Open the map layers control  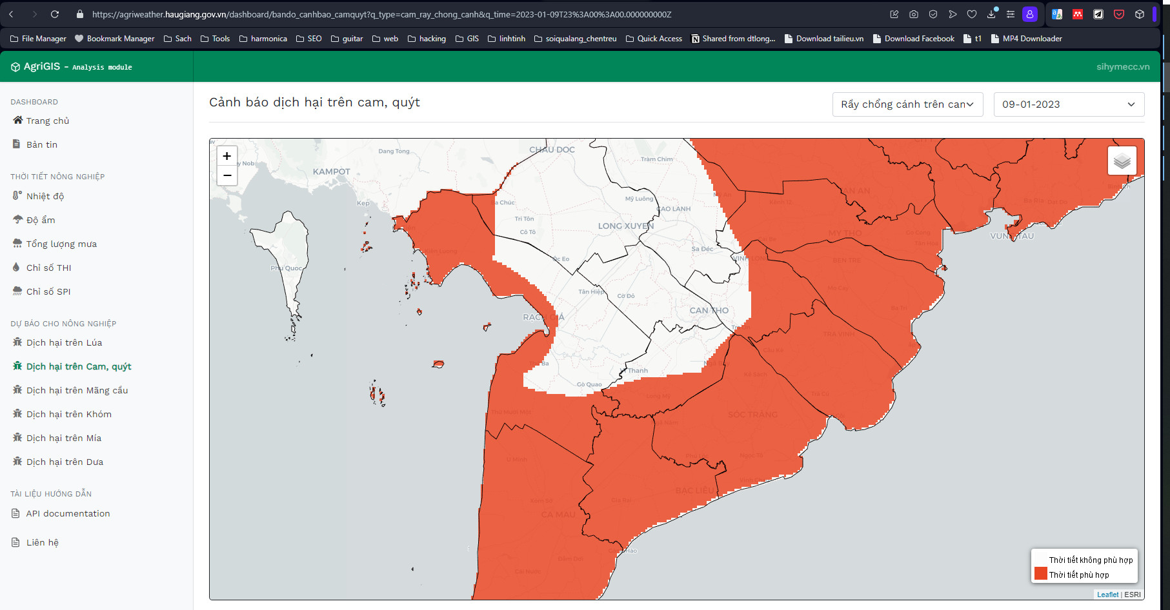(x=1122, y=161)
